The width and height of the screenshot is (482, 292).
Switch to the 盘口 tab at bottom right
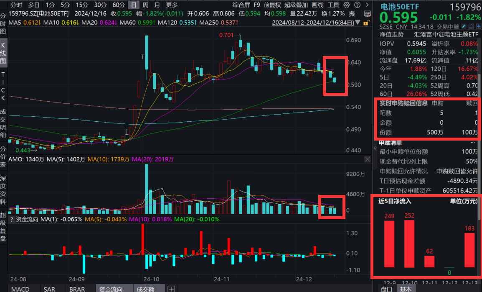pyautogui.click(x=387, y=289)
